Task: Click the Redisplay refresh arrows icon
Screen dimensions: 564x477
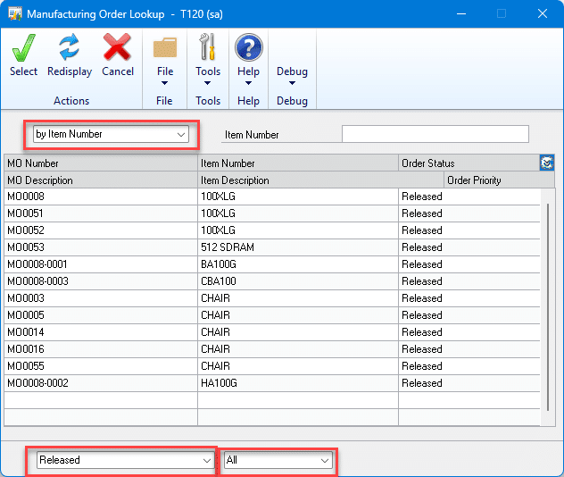Action: 70,48
